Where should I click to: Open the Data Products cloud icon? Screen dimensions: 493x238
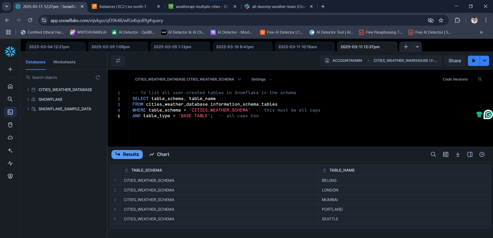point(10,138)
